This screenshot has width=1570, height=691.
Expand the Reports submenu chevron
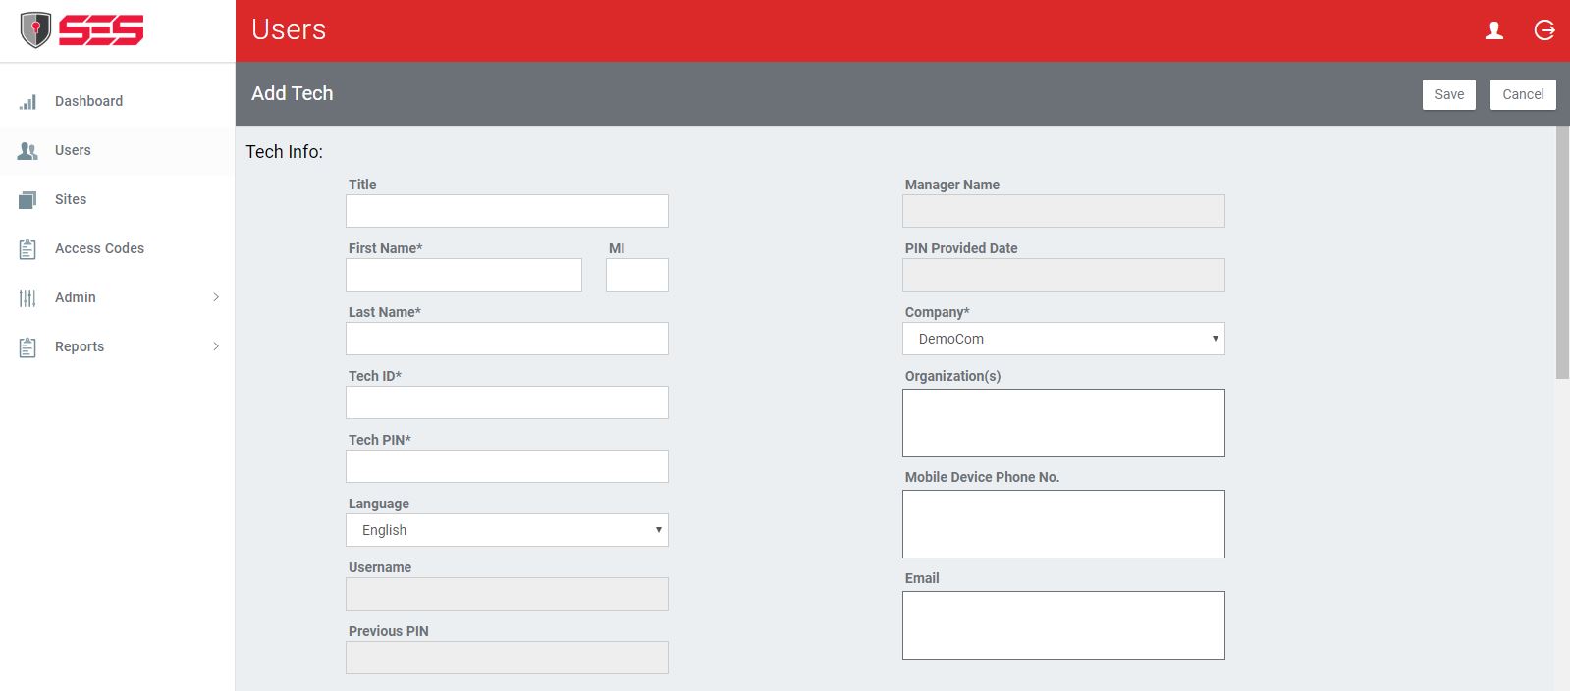pos(216,346)
